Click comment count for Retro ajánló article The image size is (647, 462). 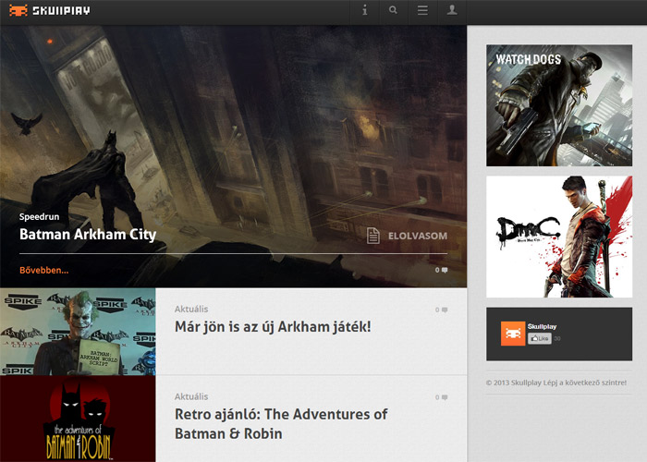pyautogui.click(x=441, y=397)
